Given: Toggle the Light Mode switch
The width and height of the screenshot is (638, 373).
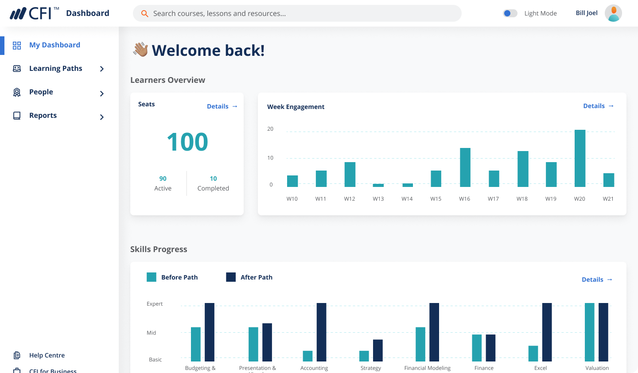Looking at the screenshot, I should coord(510,13).
